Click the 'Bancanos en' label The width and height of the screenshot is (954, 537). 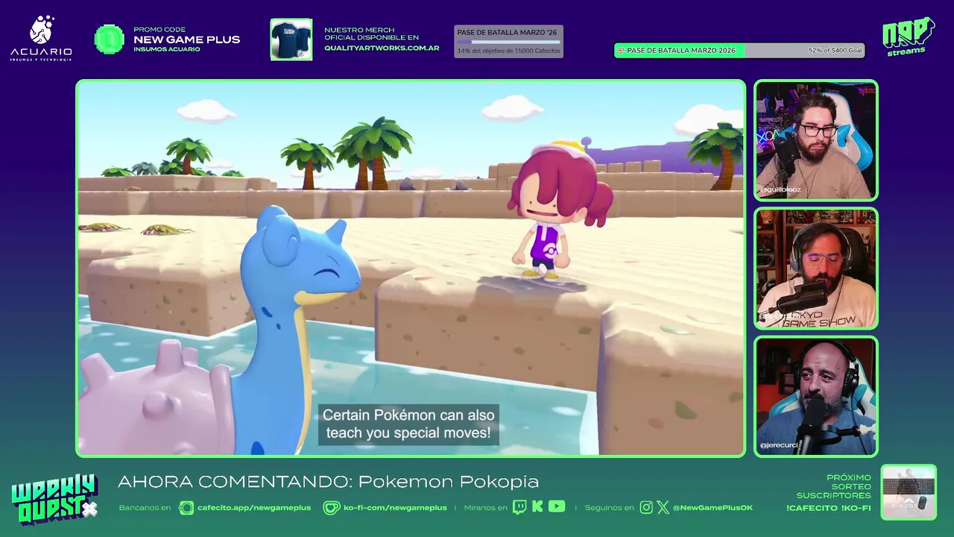tap(145, 508)
